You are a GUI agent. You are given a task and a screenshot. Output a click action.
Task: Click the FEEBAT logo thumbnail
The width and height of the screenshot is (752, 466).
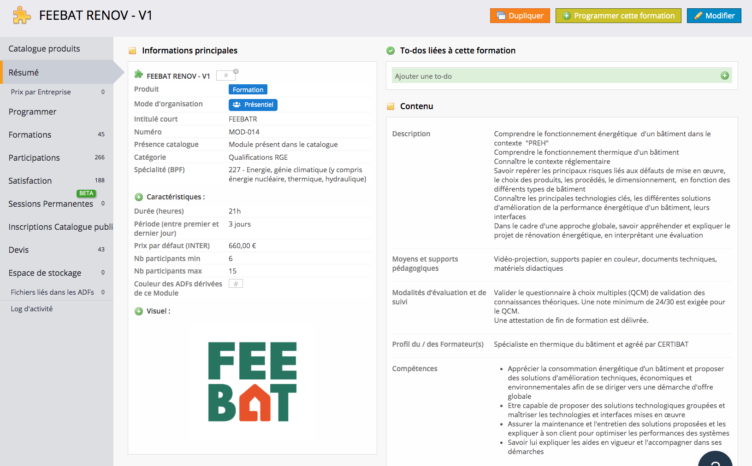pos(252,382)
